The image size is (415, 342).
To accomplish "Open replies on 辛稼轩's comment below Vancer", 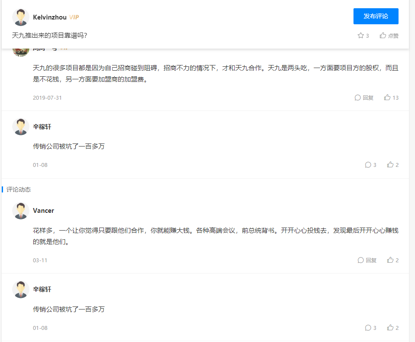I will coord(370,328).
